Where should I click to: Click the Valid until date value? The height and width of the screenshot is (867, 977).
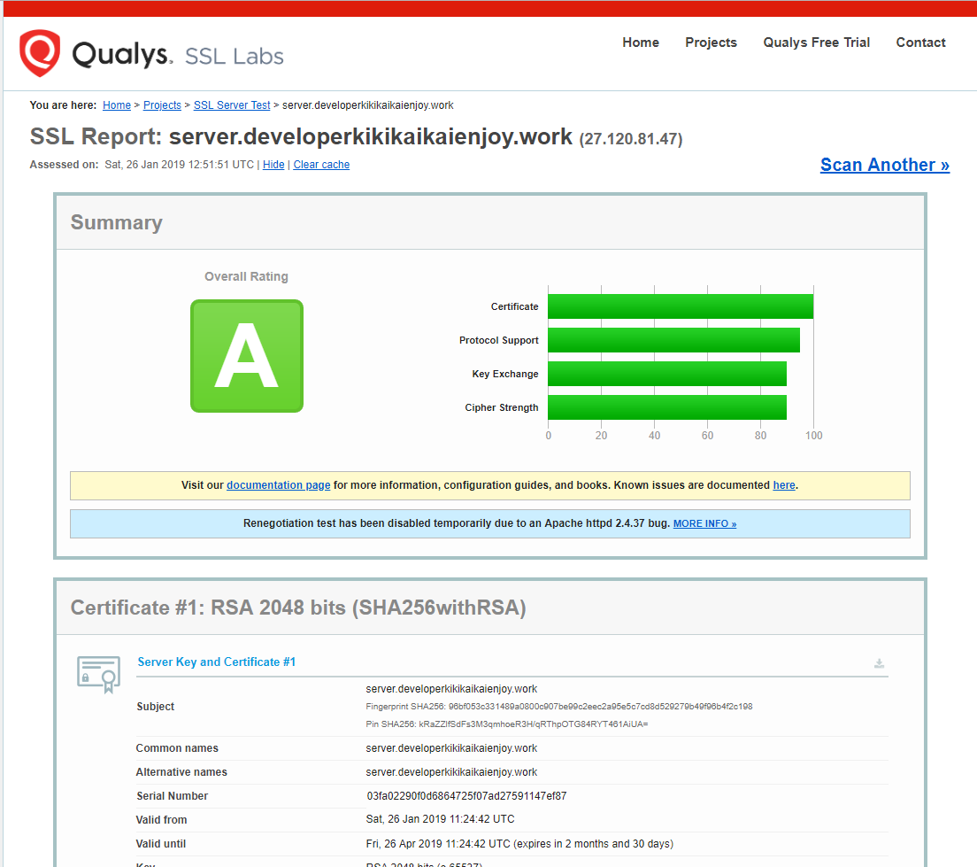click(x=519, y=843)
